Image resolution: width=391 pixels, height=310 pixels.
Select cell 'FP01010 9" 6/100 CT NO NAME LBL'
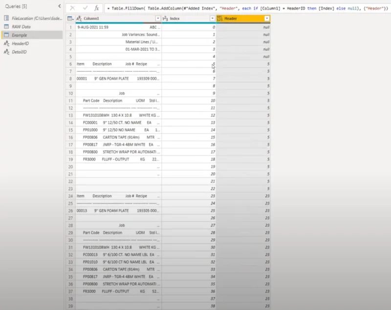pos(118,262)
